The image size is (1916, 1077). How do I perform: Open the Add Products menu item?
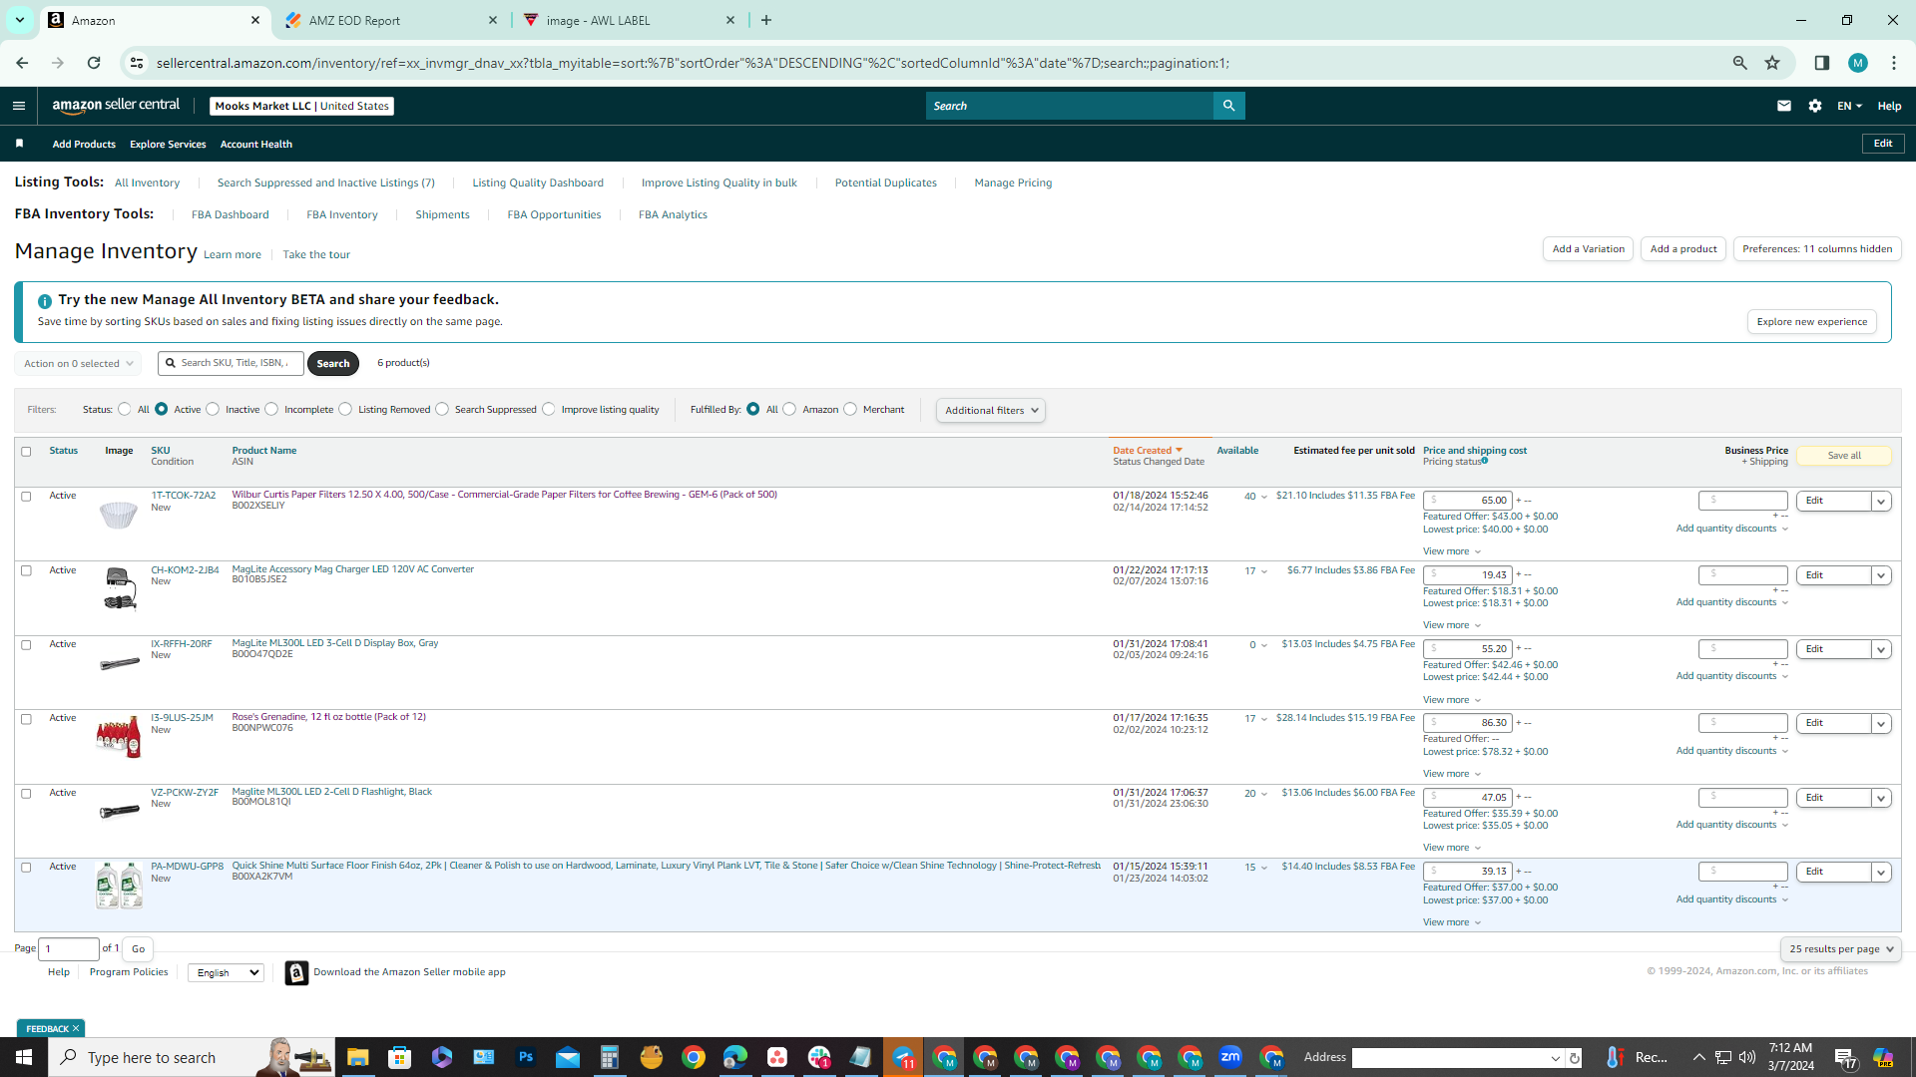pos(84,145)
